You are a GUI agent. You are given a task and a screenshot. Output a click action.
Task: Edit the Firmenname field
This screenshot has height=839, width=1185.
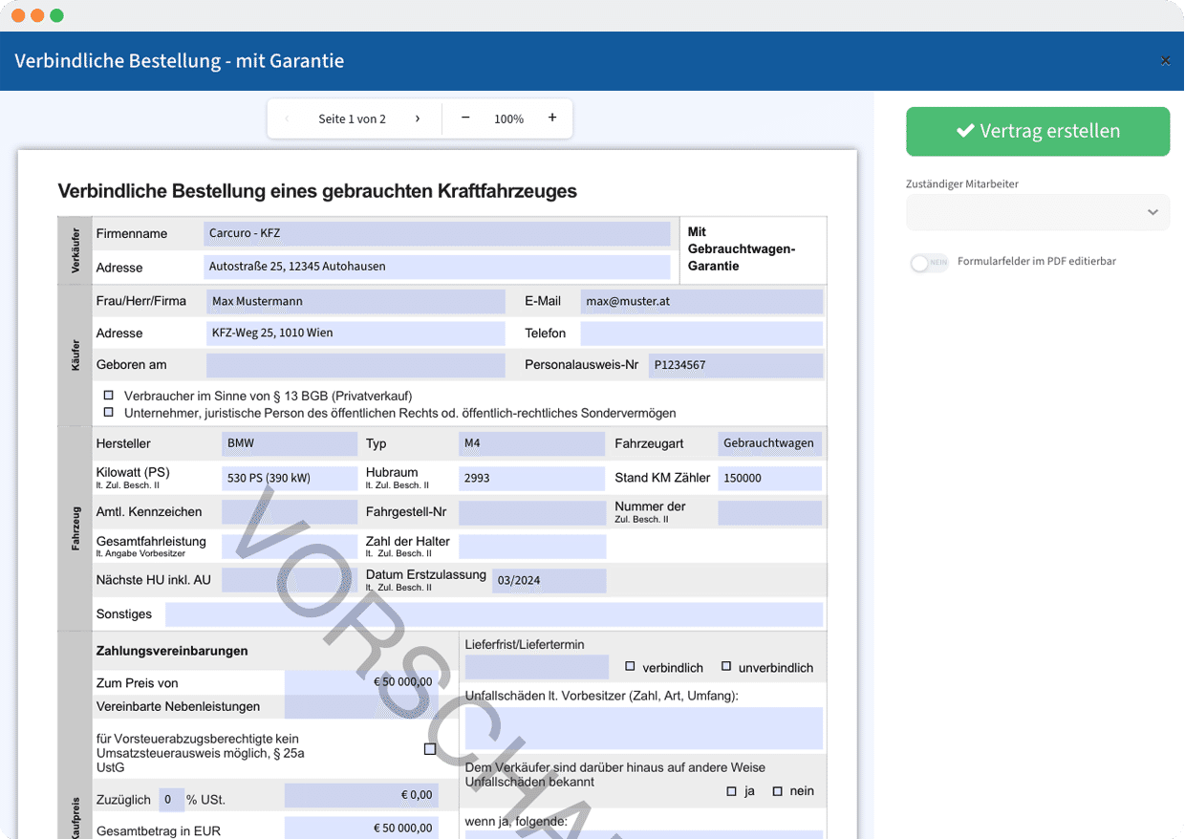(x=438, y=233)
